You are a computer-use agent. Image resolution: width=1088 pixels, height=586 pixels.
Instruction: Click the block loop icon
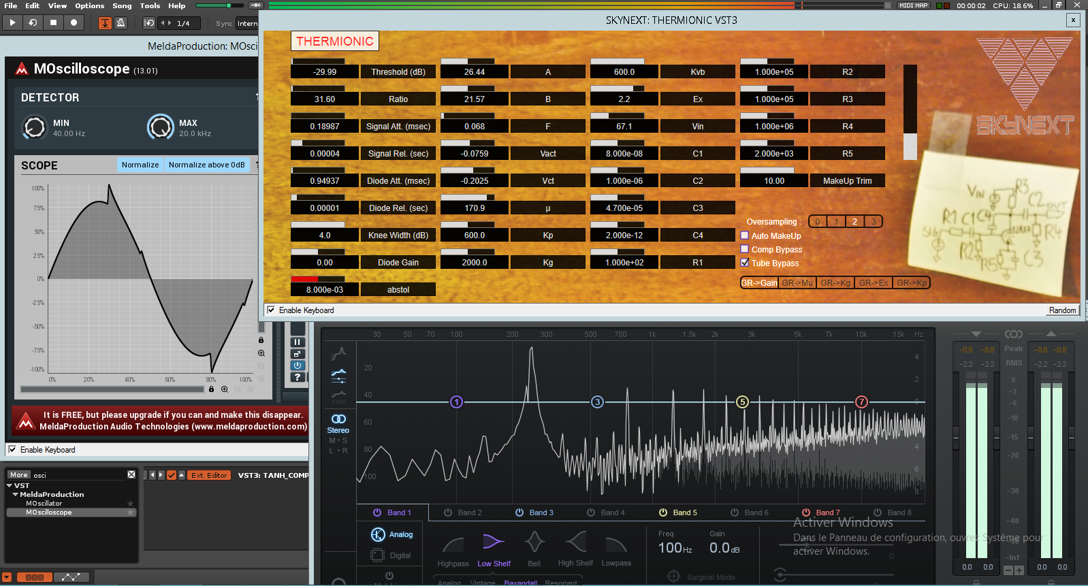(x=149, y=23)
